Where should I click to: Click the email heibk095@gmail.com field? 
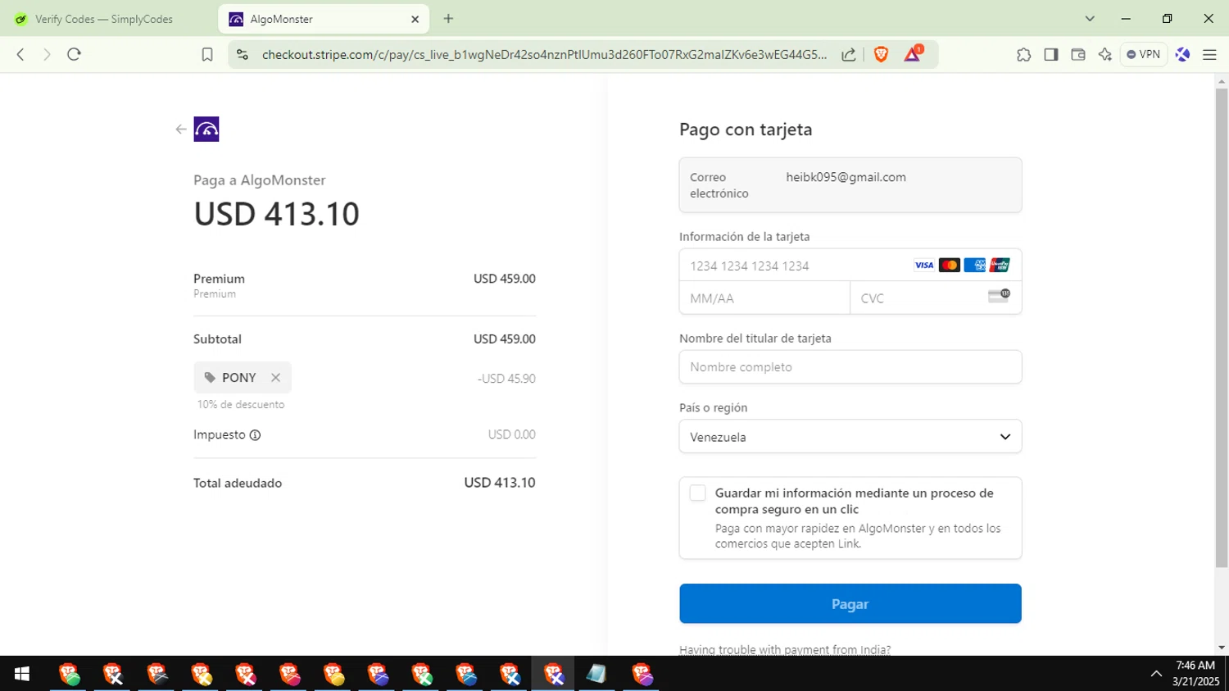point(850,185)
